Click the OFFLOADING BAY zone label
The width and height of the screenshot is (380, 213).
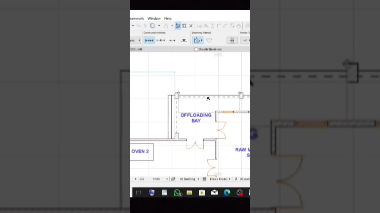click(196, 118)
